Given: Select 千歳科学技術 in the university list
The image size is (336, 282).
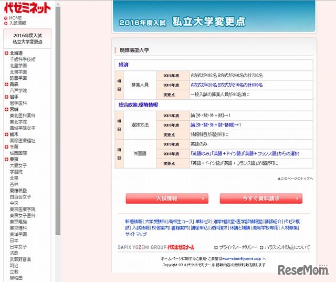Looking at the screenshot, I should pyautogui.click(x=23, y=59).
